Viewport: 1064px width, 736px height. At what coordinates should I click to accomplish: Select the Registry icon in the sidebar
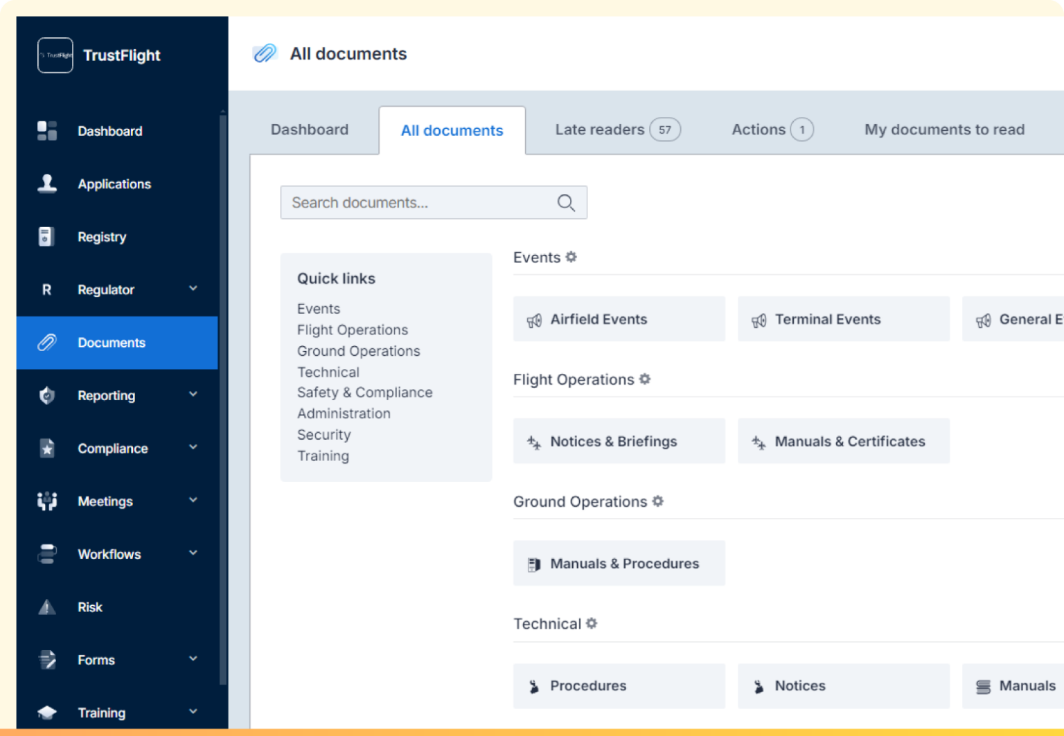tap(46, 236)
